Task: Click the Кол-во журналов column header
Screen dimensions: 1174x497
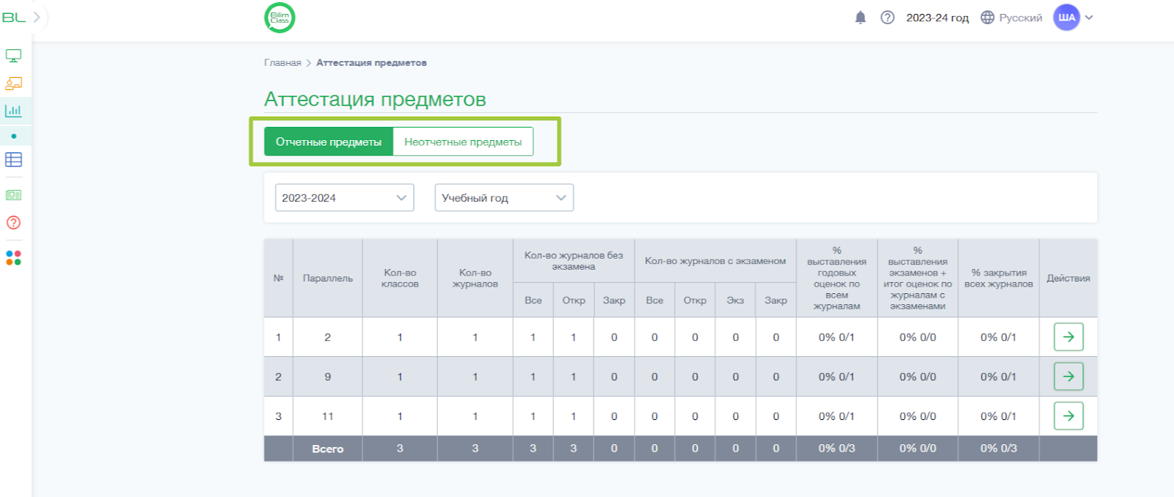Action: pyautogui.click(x=475, y=279)
